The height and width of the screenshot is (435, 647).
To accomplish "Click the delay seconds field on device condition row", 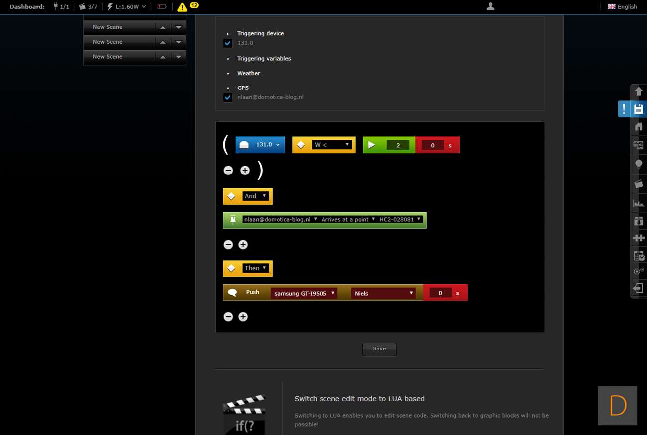I will pyautogui.click(x=433, y=145).
